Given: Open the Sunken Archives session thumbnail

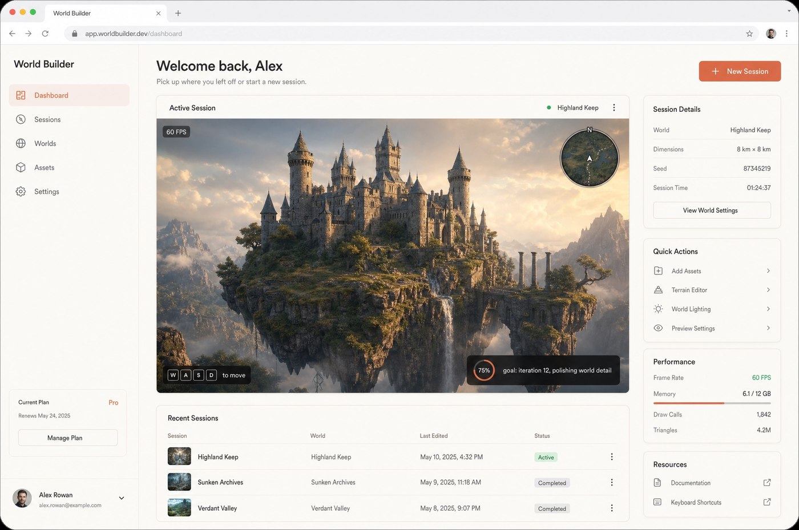Looking at the screenshot, I should click(x=179, y=482).
